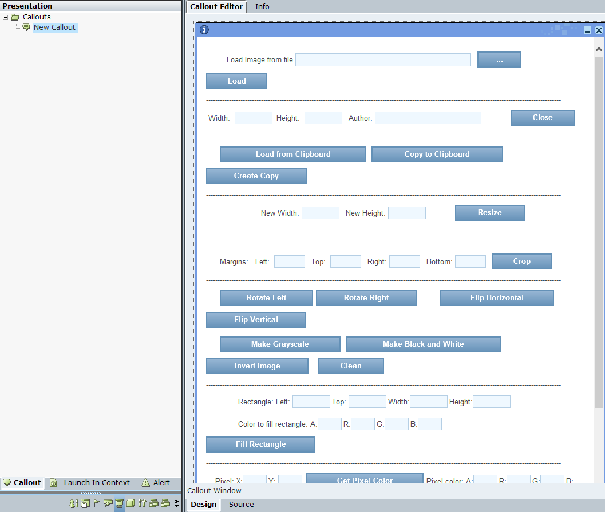Screen dimensions: 605x512
Task: Click the wrench tools icon in bottom toolbar
Action: coord(142,503)
